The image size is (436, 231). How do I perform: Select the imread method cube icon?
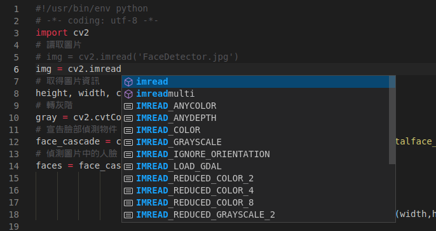[x=128, y=82]
